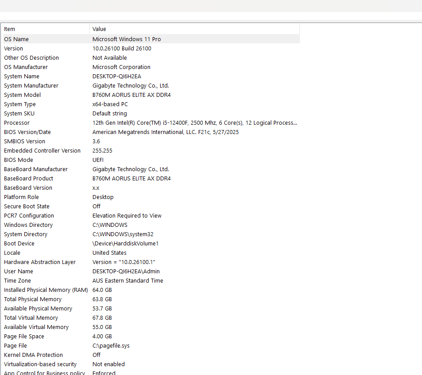Select SMBIOS Version row
The width and height of the screenshot is (422, 375).
[x=151, y=141]
